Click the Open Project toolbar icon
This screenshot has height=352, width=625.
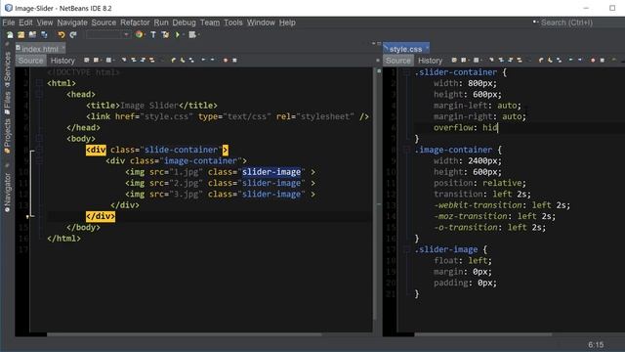point(32,35)
